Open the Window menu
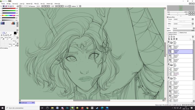This screenshot has width=195, height=110. (x=49, y=4)
